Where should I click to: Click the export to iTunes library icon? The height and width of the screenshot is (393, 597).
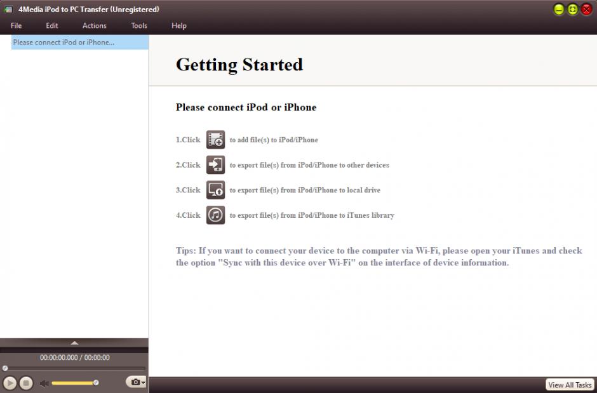[x=215, y=215]
